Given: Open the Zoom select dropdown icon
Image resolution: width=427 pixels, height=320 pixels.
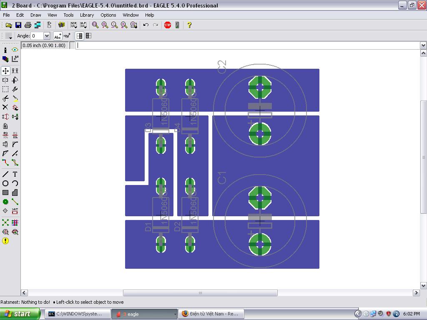Looking at the screenshot, I should (134, 25).
